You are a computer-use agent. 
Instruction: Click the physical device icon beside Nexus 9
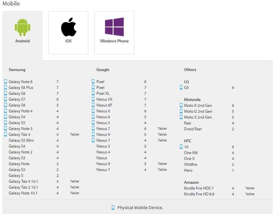tap(93, 134)
